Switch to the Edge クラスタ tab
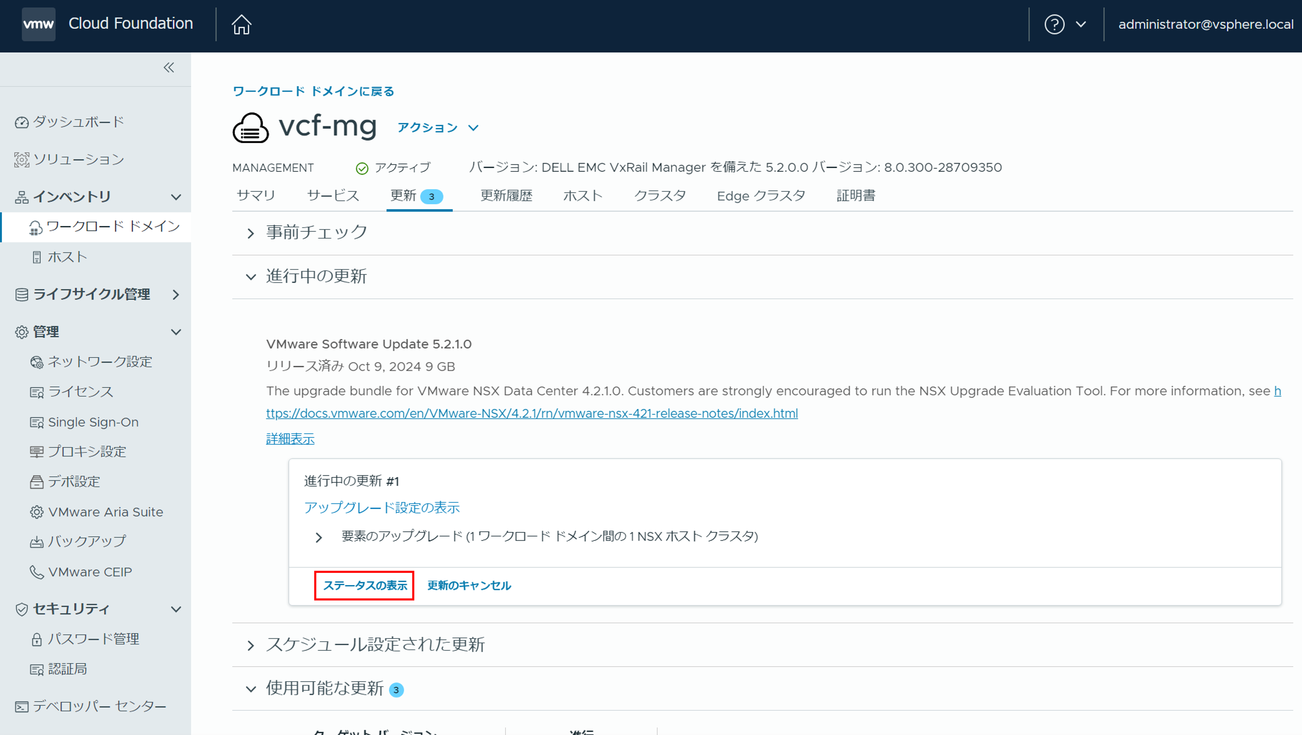Viewport: 1302px width, 735px height. 761,196
